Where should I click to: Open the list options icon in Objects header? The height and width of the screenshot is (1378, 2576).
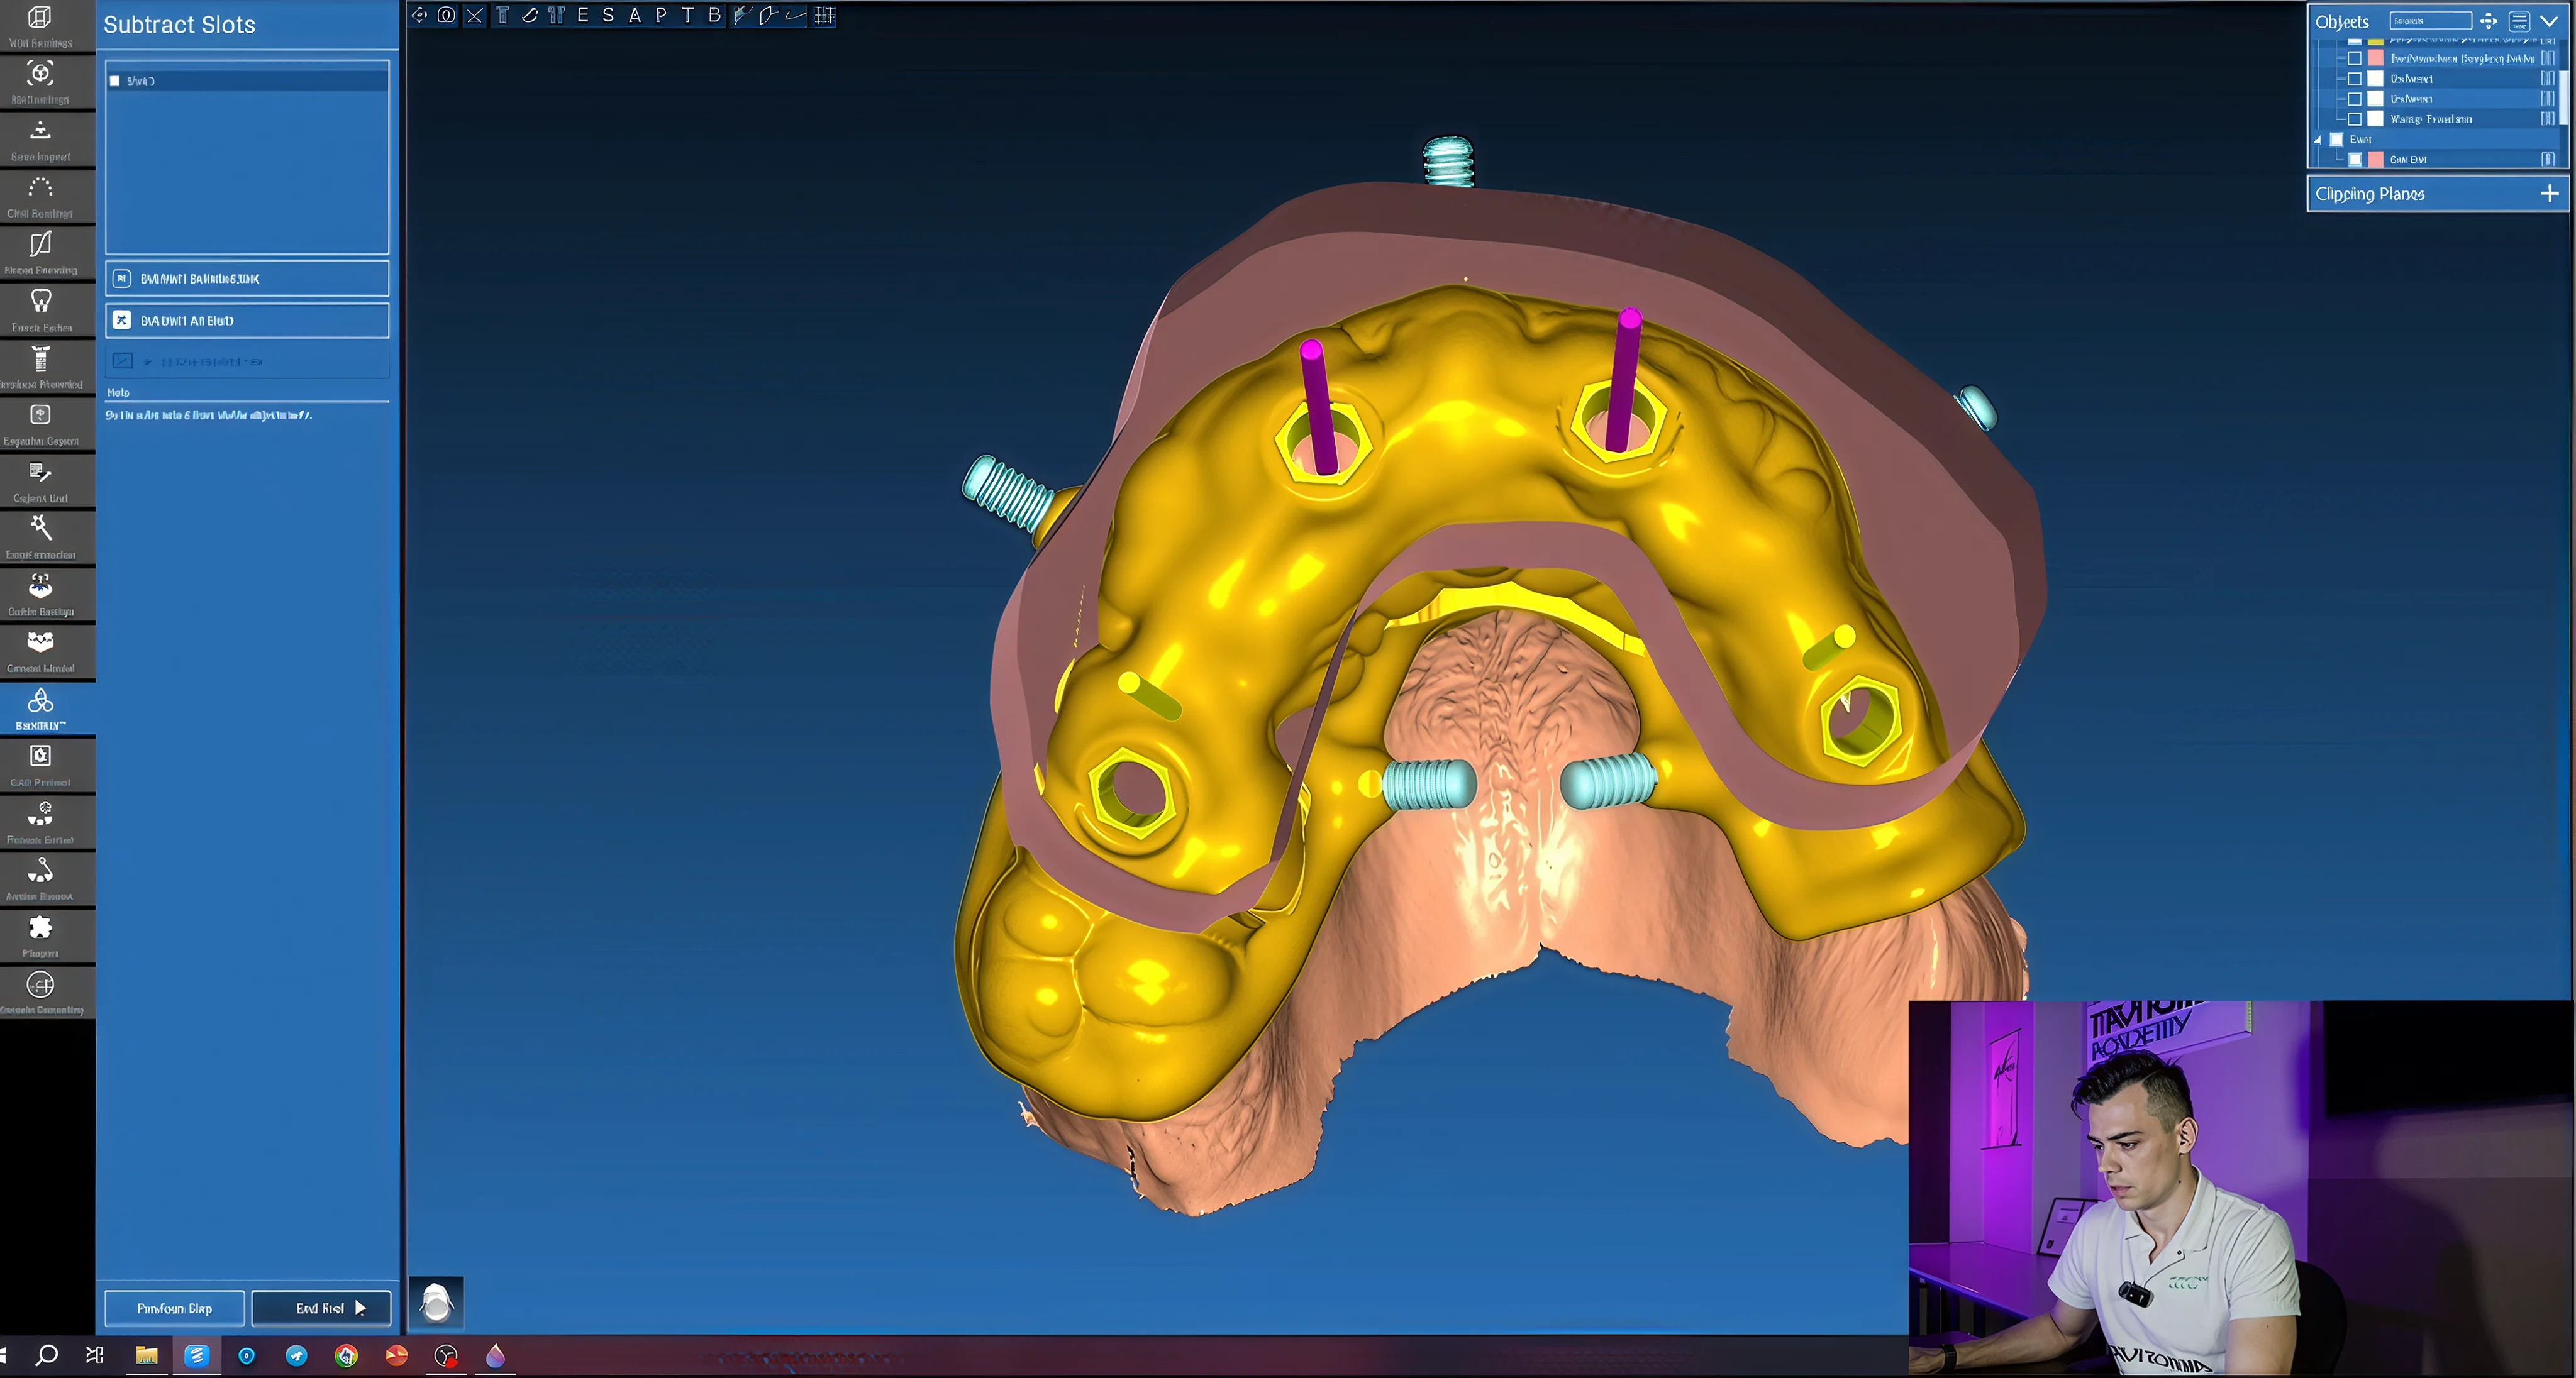2519,21
